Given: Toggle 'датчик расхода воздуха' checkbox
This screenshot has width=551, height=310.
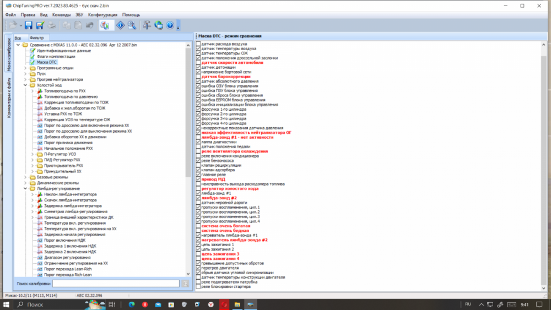Looking at the screenshot, I should [x=198, y=44].
